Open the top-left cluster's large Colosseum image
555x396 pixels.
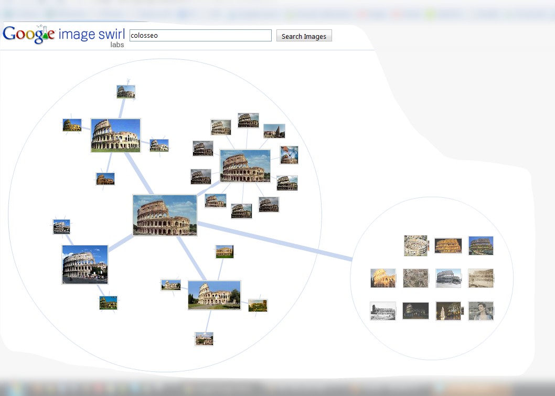(x=115, y=135)
